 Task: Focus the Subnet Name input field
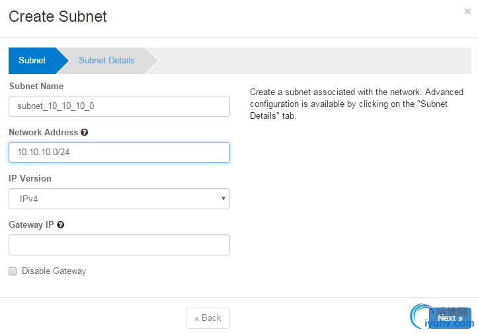[x=119, y=106]
